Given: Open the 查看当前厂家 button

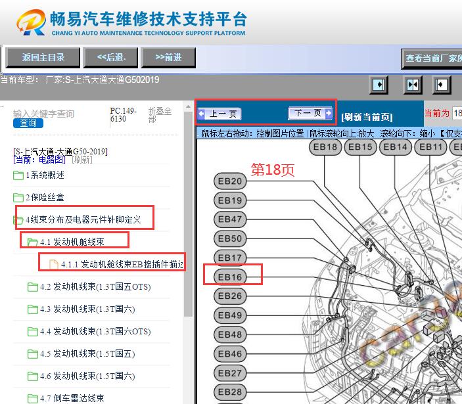Looking at the screenshot, I should point(432,59).
